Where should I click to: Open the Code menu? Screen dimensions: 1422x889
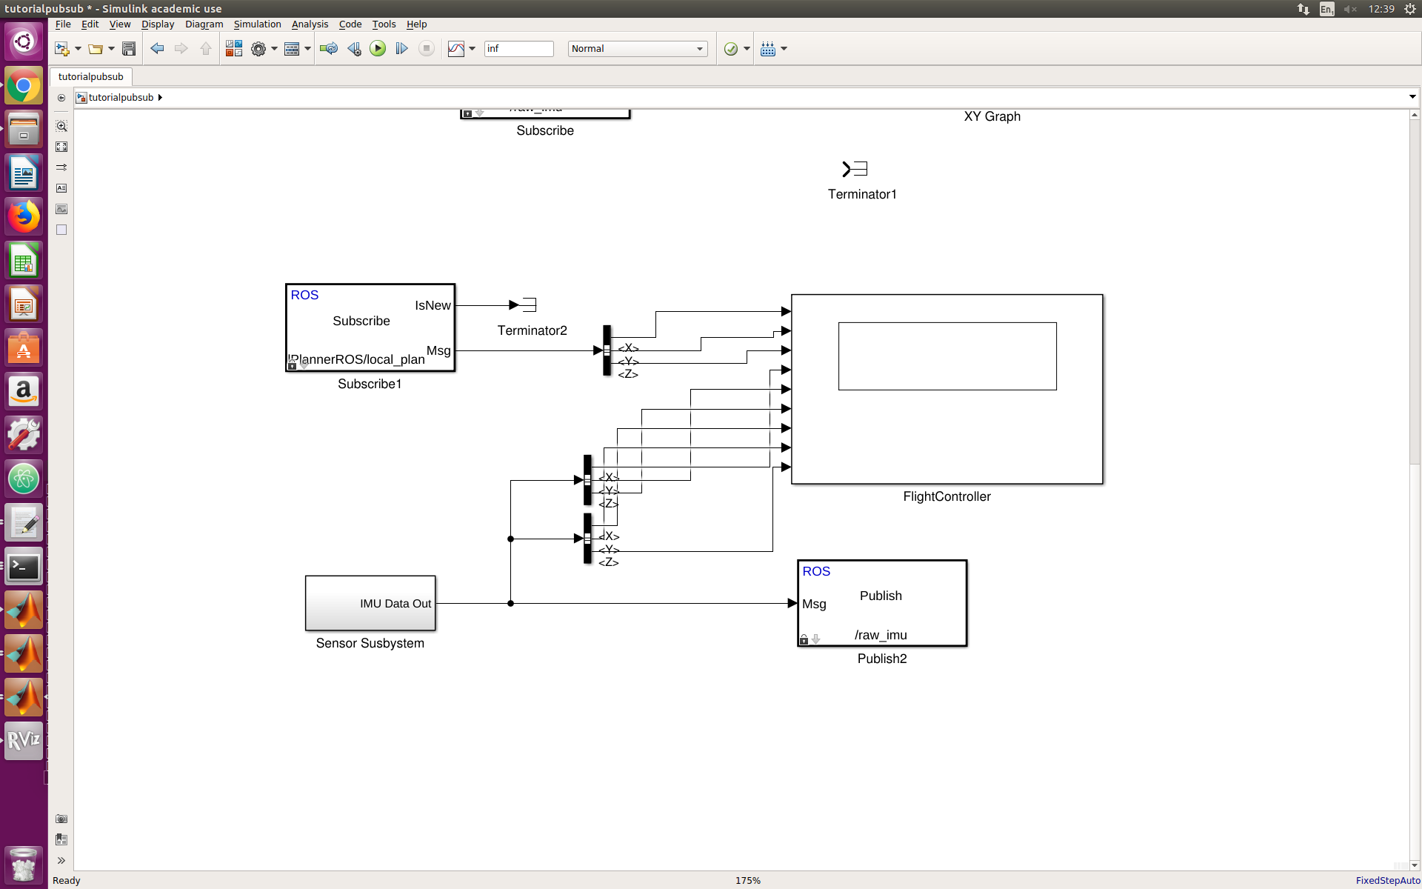tap(350, 24)
